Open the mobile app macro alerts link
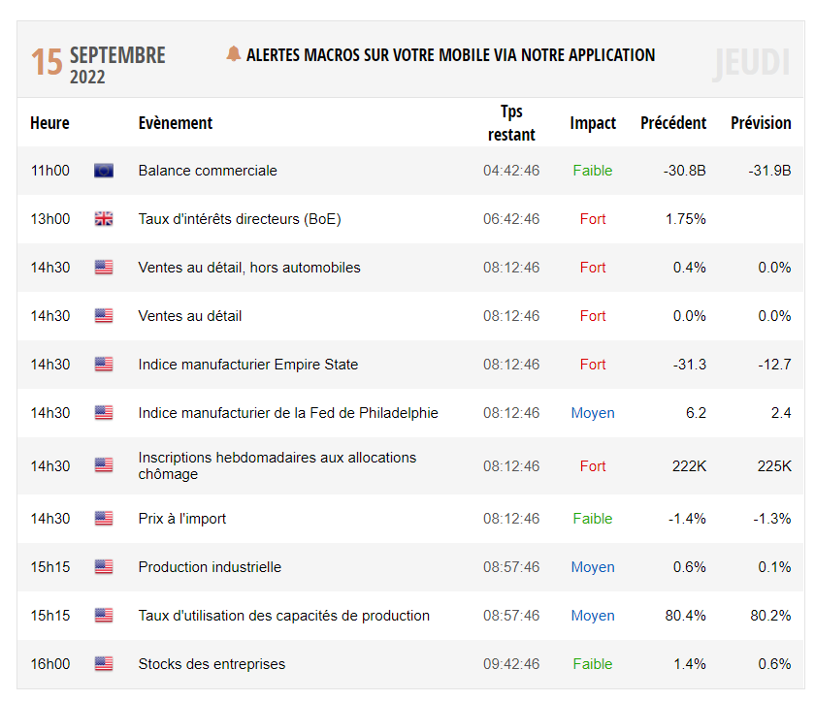815x701 pixels. [450, 55]
